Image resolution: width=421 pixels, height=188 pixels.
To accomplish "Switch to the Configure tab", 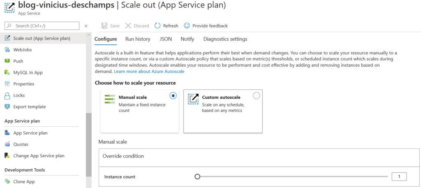I will coord(106,39).
